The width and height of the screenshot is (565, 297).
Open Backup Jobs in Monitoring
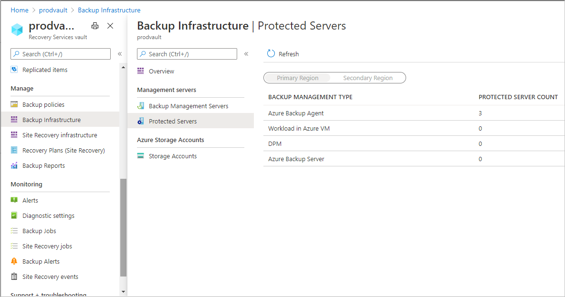39,231
